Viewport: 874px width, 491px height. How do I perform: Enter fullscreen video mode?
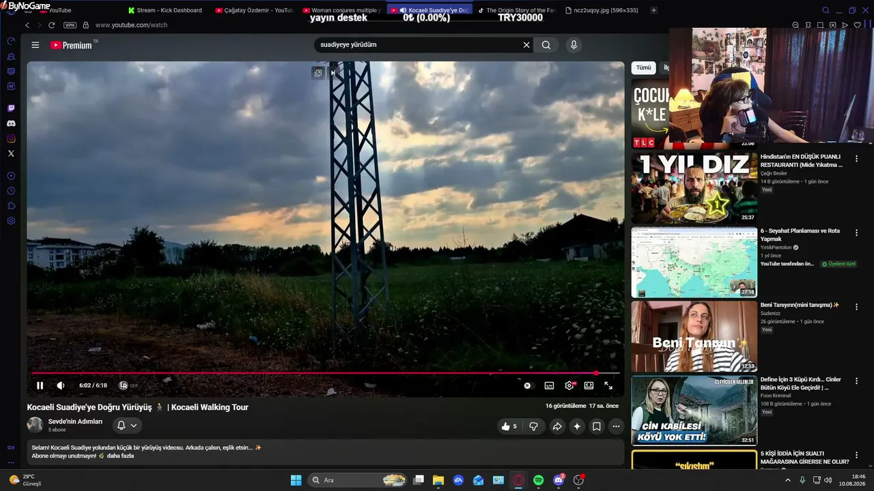[608, 385]
